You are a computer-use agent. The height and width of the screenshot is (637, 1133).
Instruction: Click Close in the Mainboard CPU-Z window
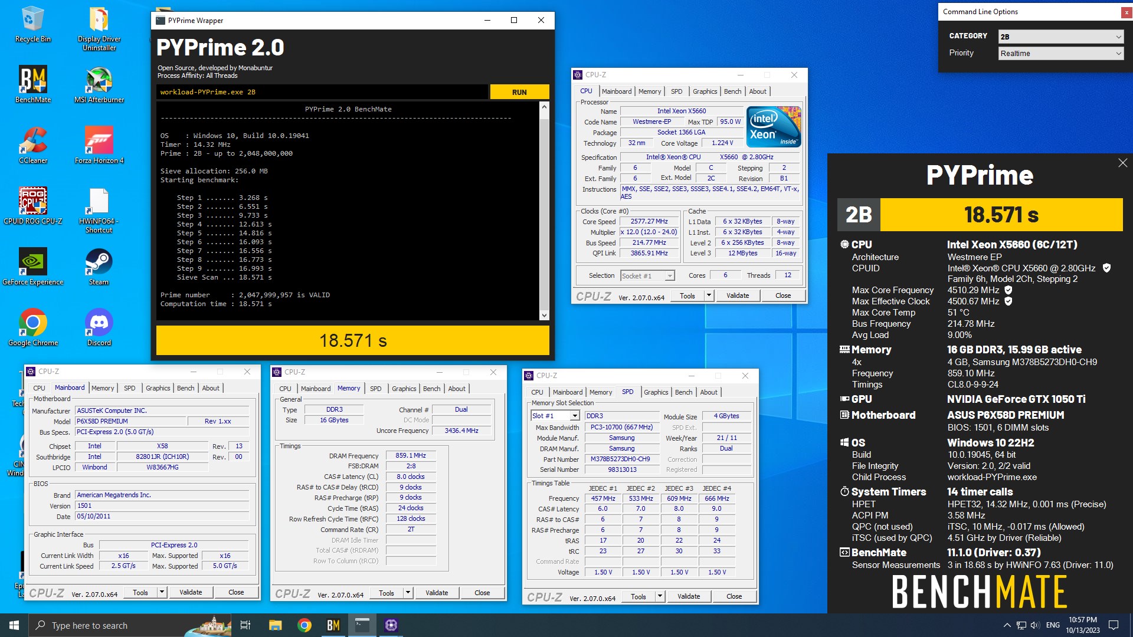[x=236, y=592]
